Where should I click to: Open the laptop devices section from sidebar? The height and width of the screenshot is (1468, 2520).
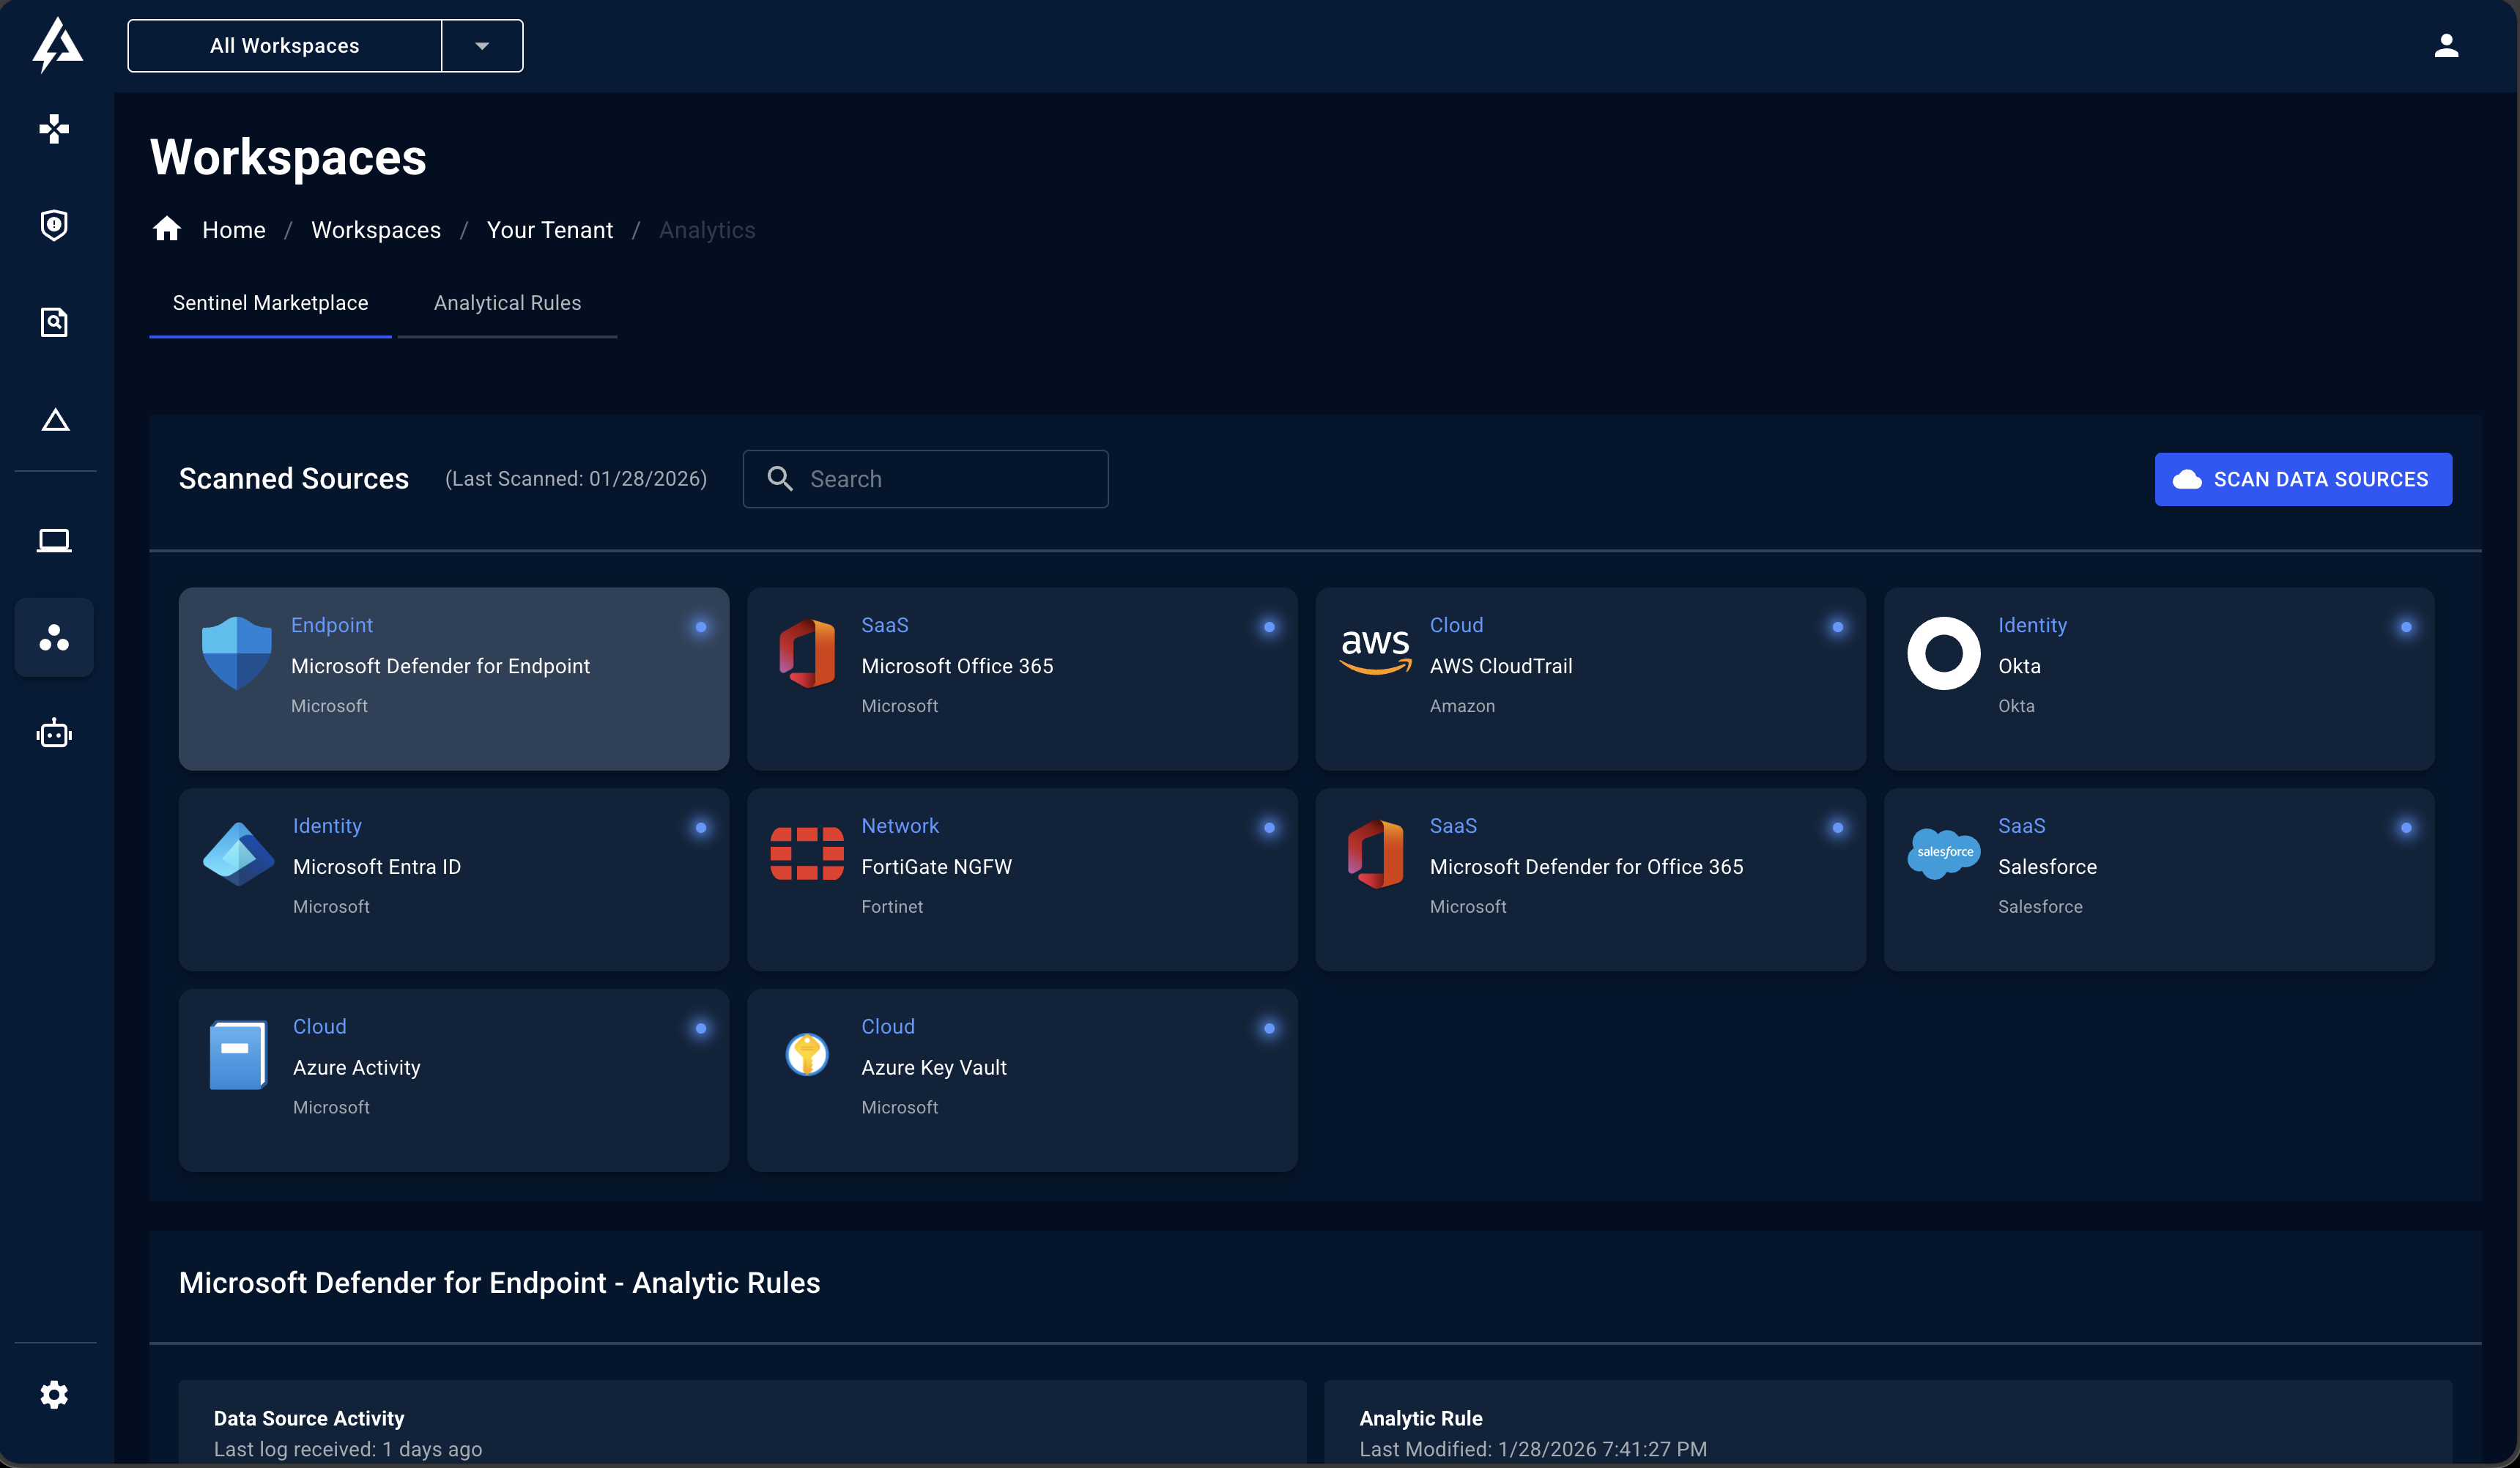point(54,540)
